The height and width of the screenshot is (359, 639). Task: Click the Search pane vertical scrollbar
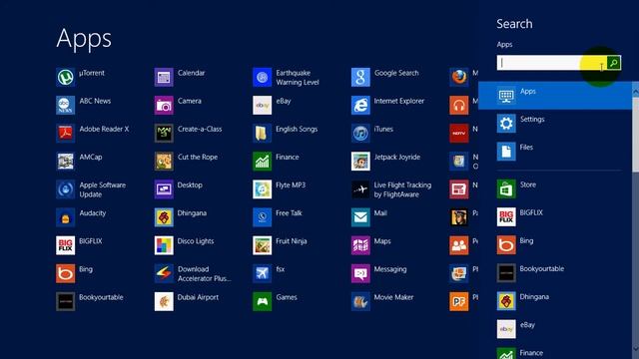click(635, 135)
